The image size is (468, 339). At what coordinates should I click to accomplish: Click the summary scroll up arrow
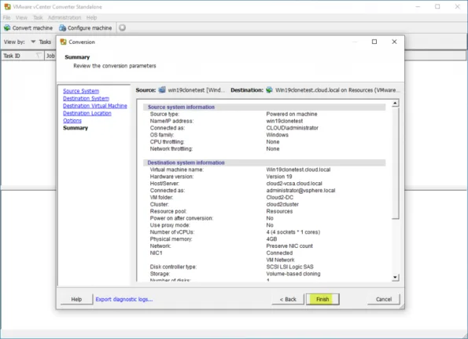tap(395, 103)
